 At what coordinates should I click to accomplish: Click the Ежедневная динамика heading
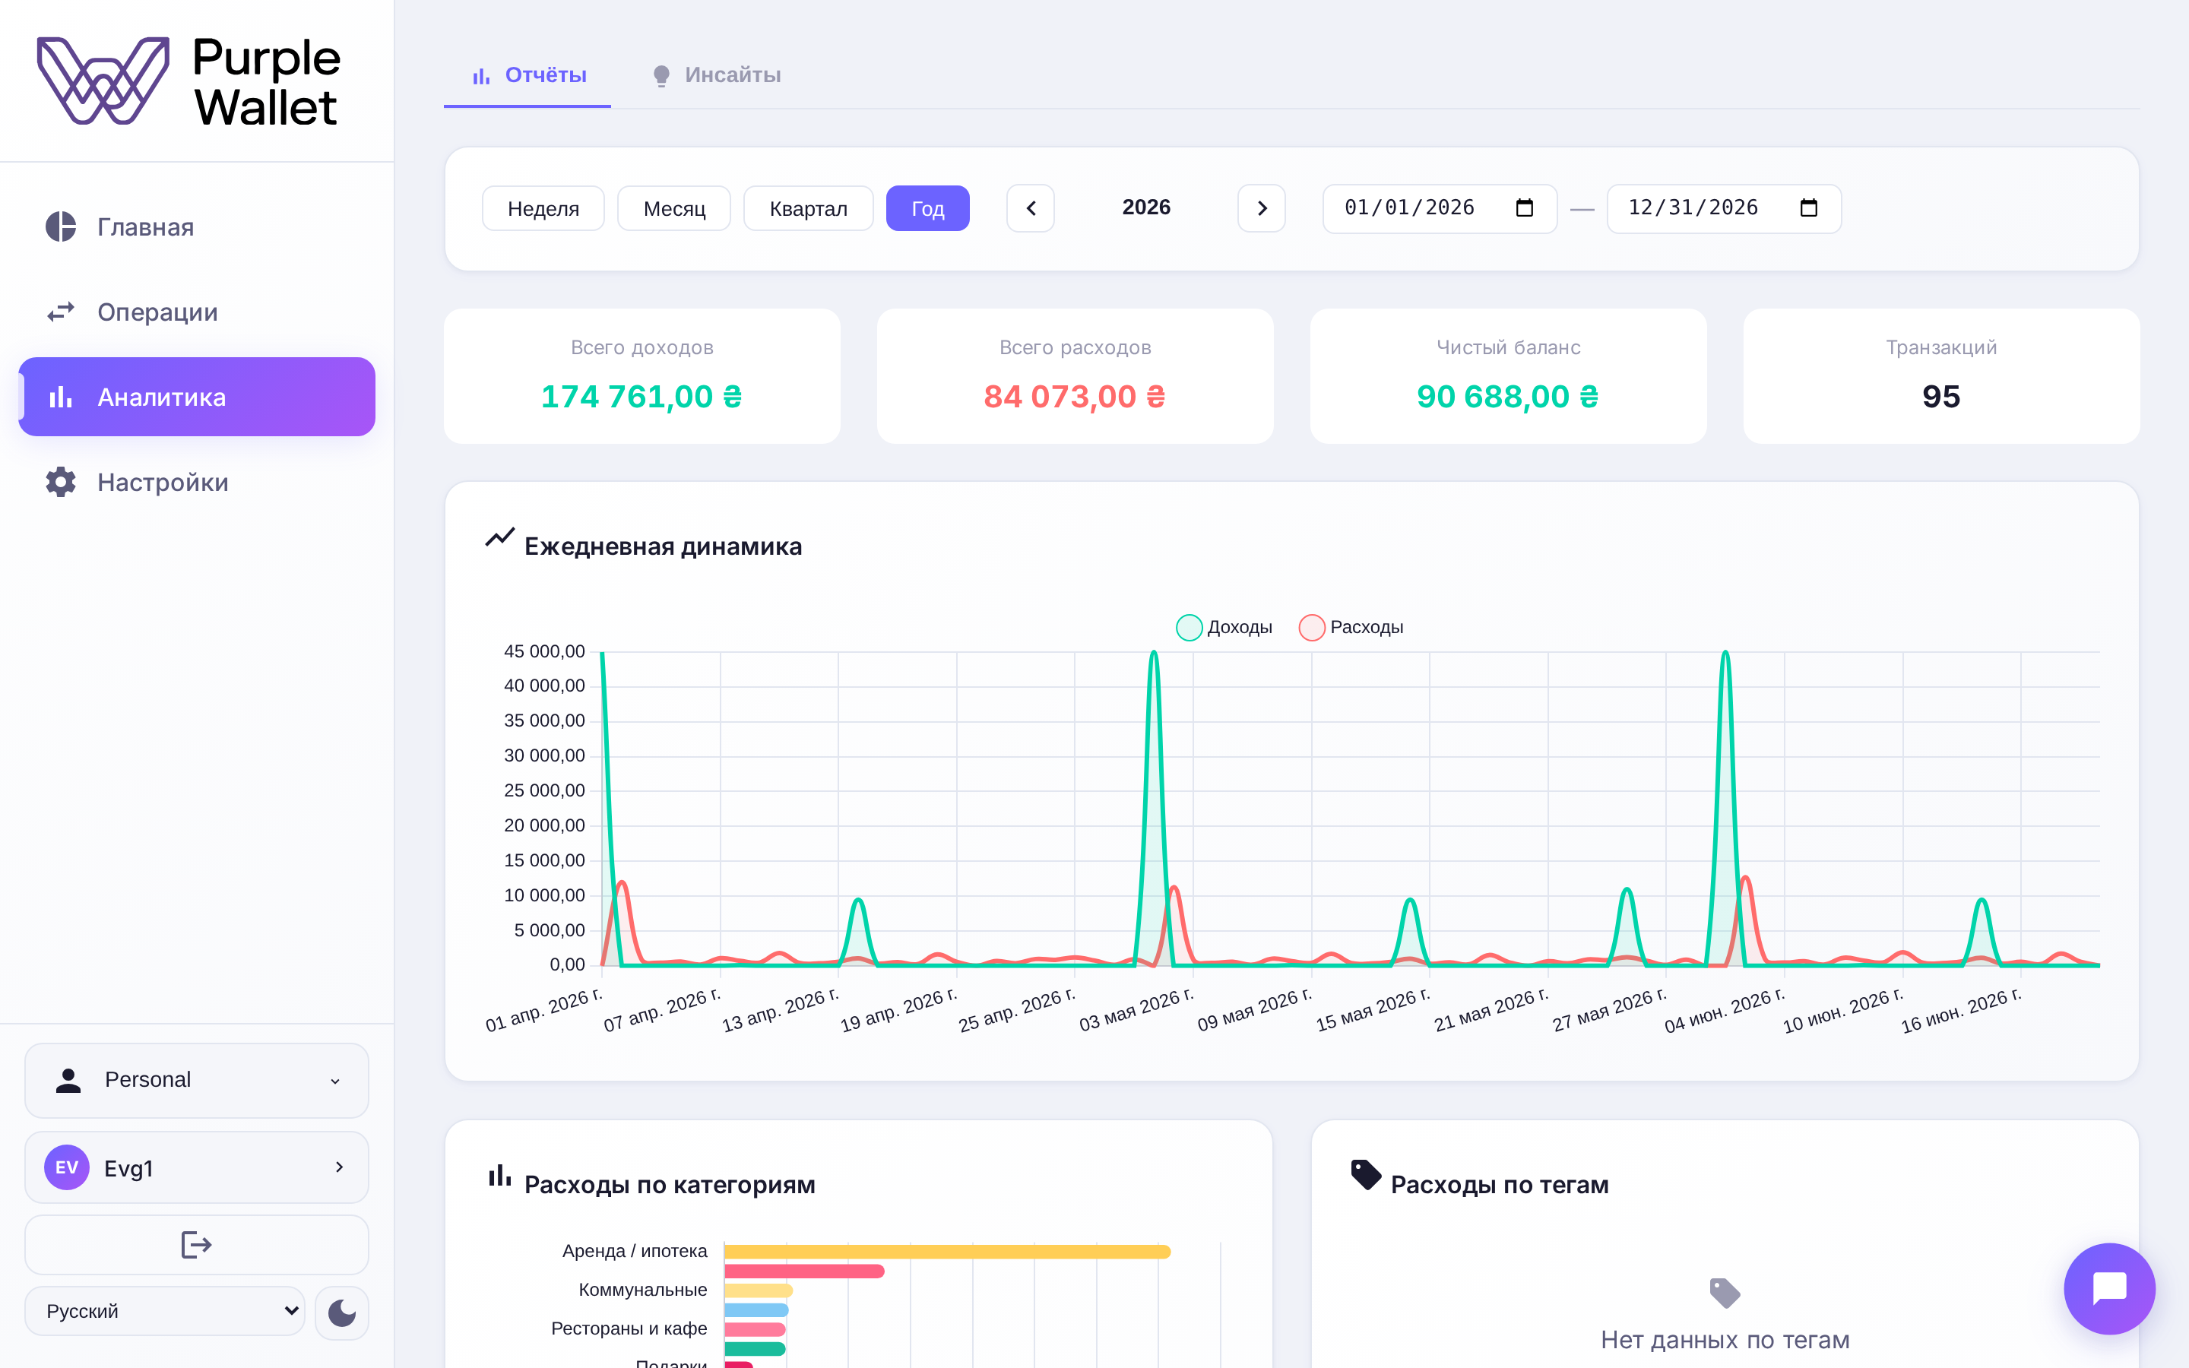[663, 546]
